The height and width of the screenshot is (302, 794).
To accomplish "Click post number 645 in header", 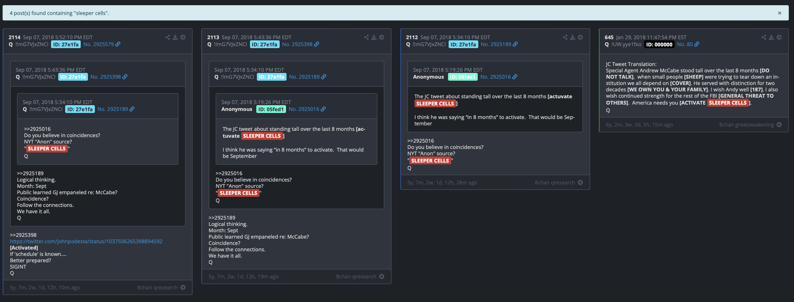I will coord(609,37).
